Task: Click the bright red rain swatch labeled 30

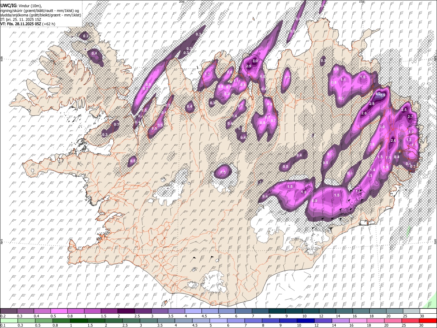Action: pos(427,320)
